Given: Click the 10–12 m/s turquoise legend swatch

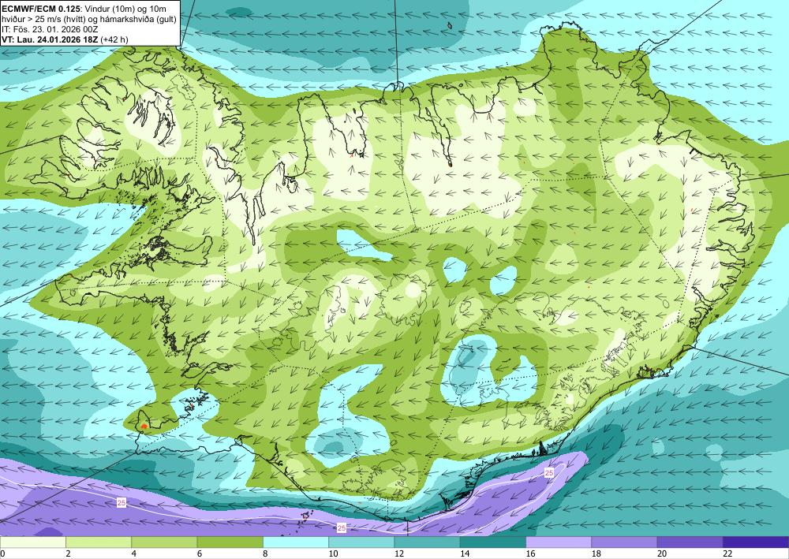Looking at the screenshot, I should pos(361,542).
